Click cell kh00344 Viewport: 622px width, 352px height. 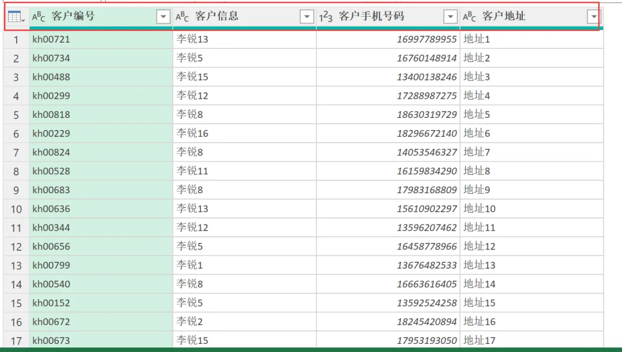coord(101,228)
